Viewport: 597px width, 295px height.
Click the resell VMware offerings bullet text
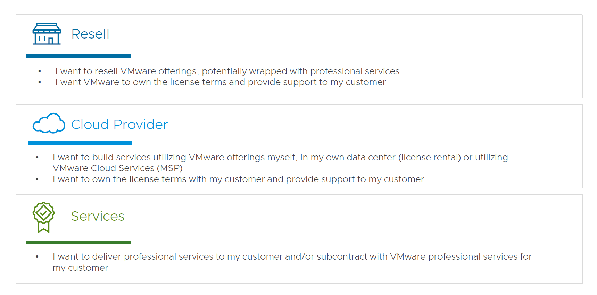tap(227, 71)
